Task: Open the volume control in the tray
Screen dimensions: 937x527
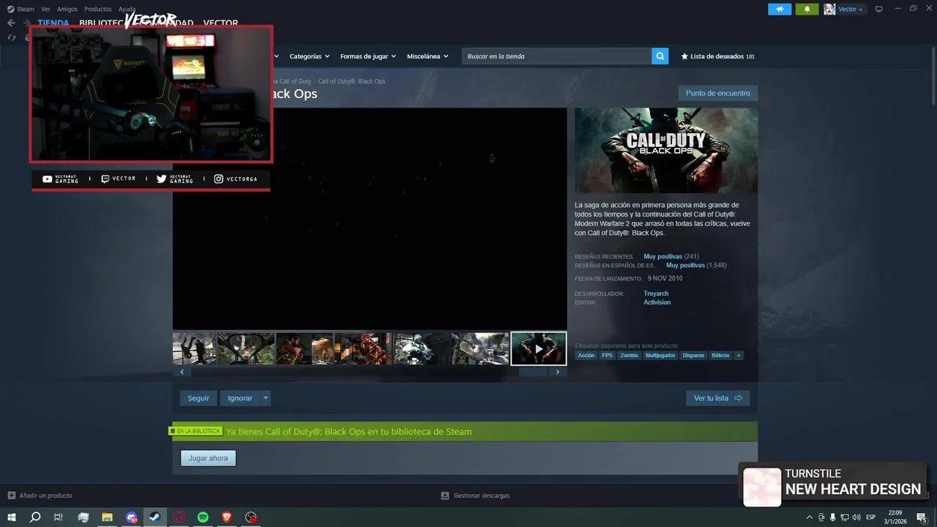Action: 856,517
